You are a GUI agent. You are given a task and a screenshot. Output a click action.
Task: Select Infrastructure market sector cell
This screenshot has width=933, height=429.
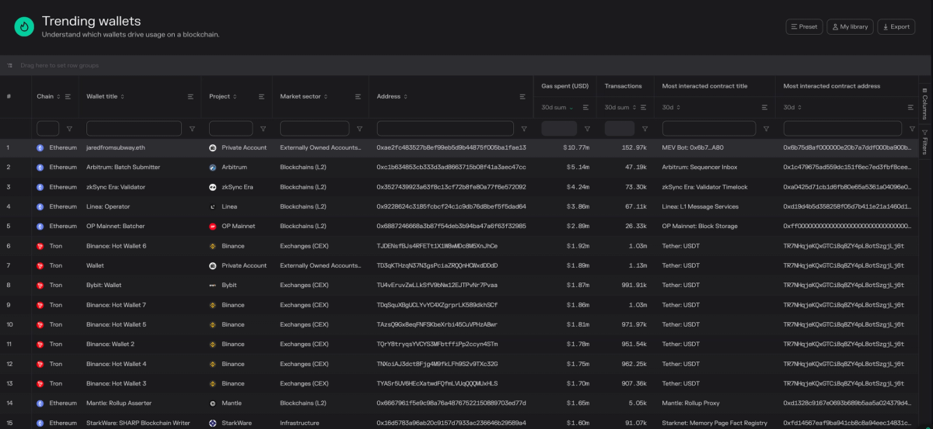(300, 423)
